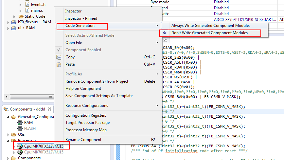Expand the ui : RAM project
This screenshot has width=284, height=160.
[x=8, y=29]
